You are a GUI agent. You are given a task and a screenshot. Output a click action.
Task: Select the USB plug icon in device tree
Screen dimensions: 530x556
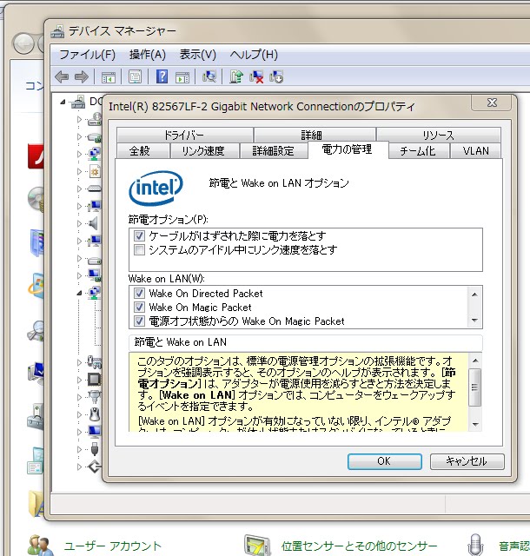click(x=95, y=449)
